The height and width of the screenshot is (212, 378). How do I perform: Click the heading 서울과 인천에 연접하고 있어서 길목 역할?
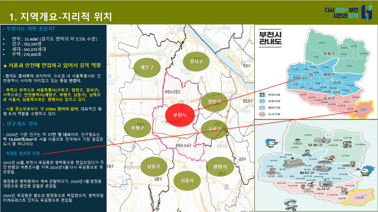click(x=54, y=66)
